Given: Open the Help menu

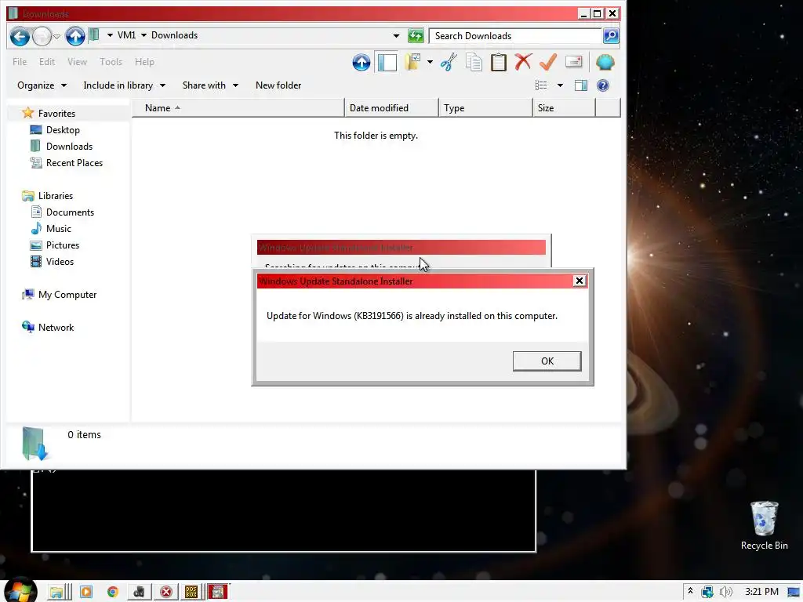Looking at the screenshot, I should [x=144, y=62].
